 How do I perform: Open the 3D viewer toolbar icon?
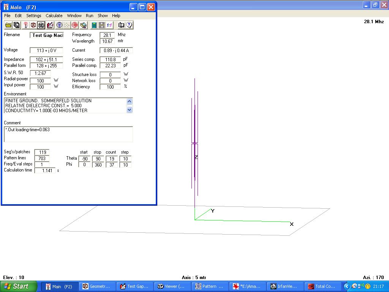coord(41,25)
